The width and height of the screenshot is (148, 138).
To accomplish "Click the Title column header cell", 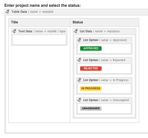I will tap(39, 22).
